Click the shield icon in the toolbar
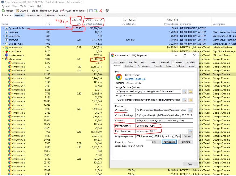Screen dimensions: 236x176 pyautogui.click(x=107, y=11)
